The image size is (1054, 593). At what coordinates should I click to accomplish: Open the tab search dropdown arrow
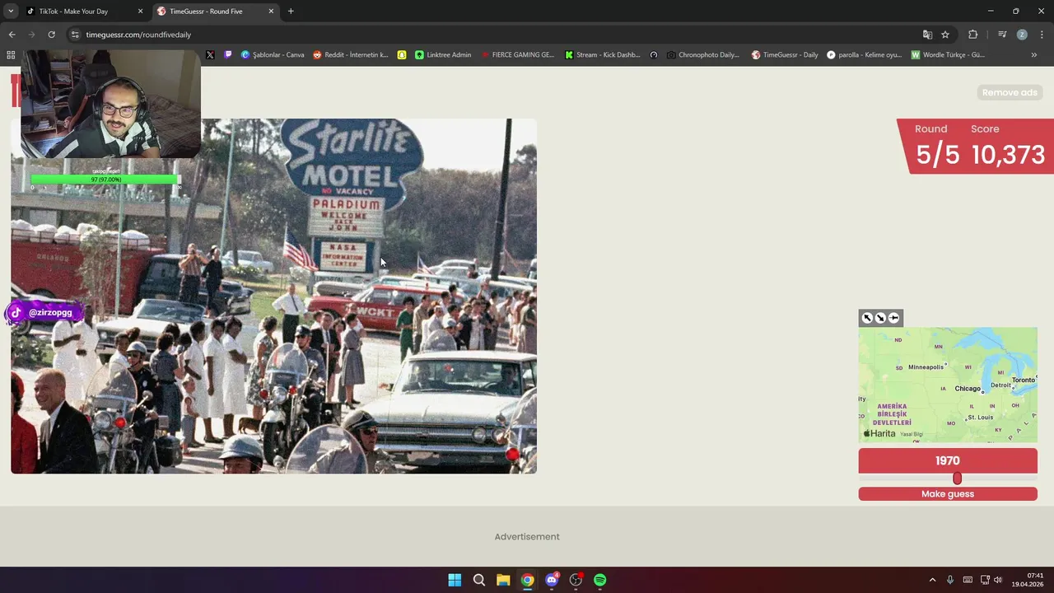tap(11, 12)
